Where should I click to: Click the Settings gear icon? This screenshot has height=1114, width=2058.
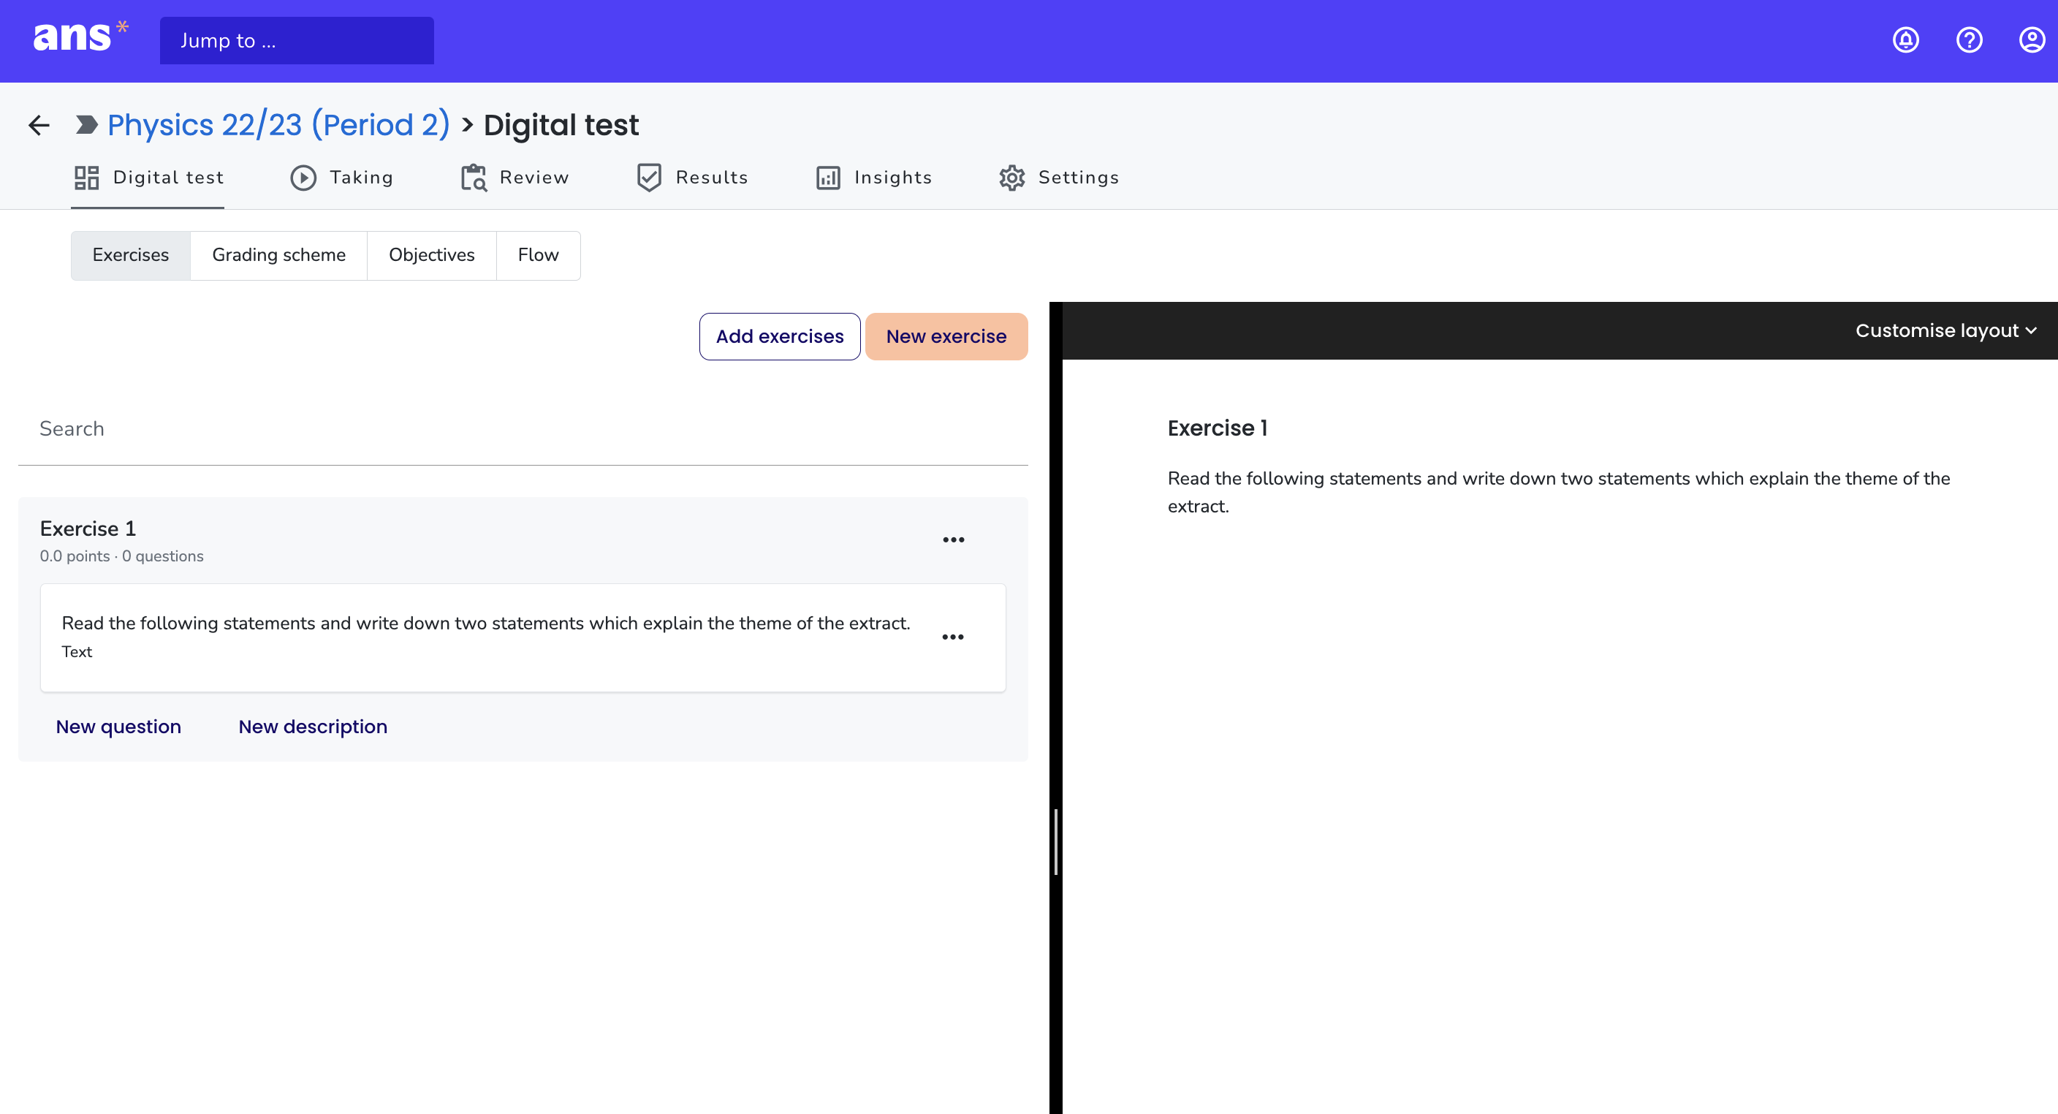[1011, 178]
